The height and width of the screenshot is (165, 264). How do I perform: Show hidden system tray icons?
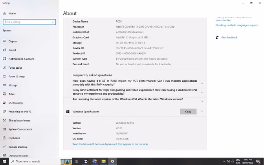(x=224, y=161)
